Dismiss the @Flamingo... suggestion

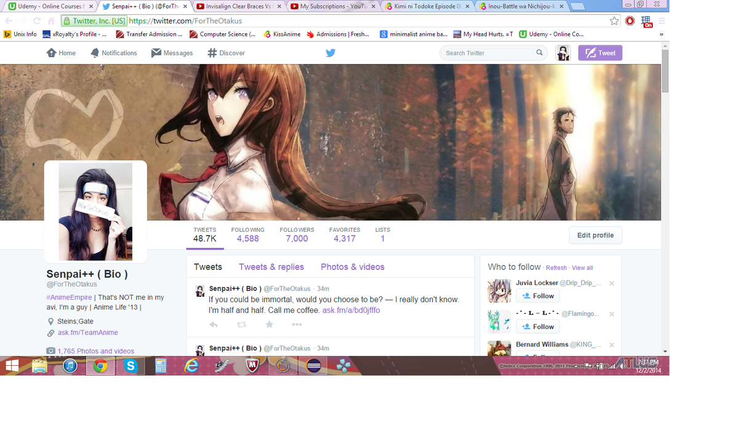click(612, 314)
